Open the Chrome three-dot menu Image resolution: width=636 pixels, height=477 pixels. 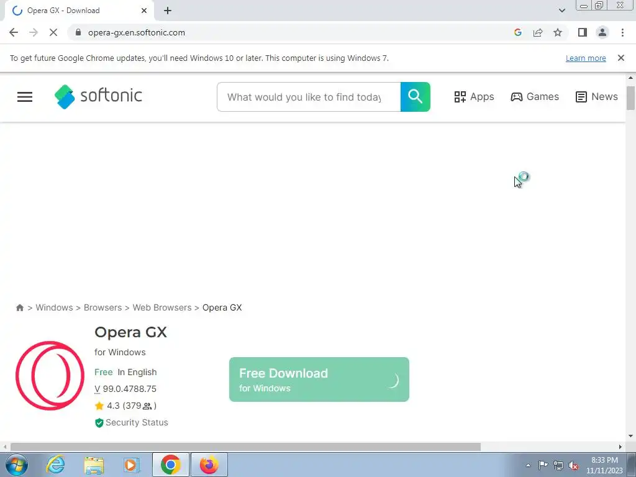click(622, 32)
